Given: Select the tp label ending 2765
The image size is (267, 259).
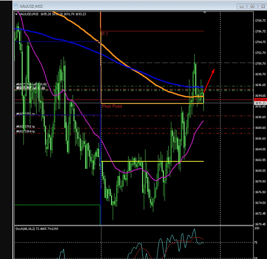Looking at the screenshot, I should [26, 126].
